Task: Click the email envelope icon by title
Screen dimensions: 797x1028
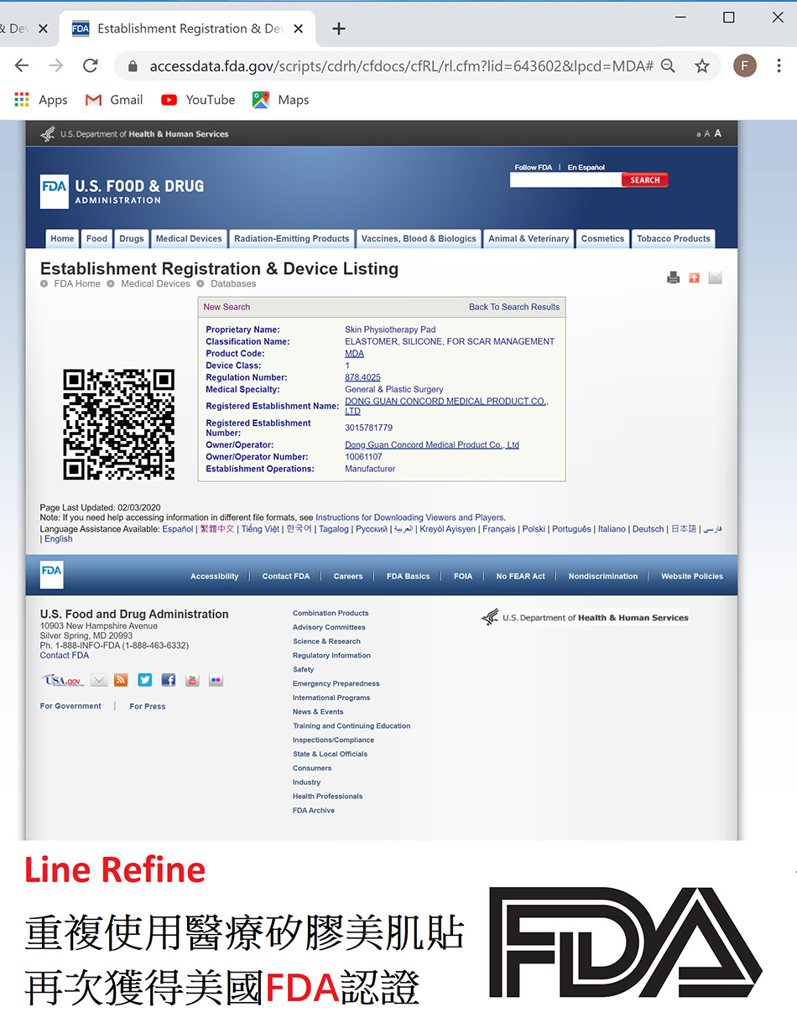Action: 715,278
